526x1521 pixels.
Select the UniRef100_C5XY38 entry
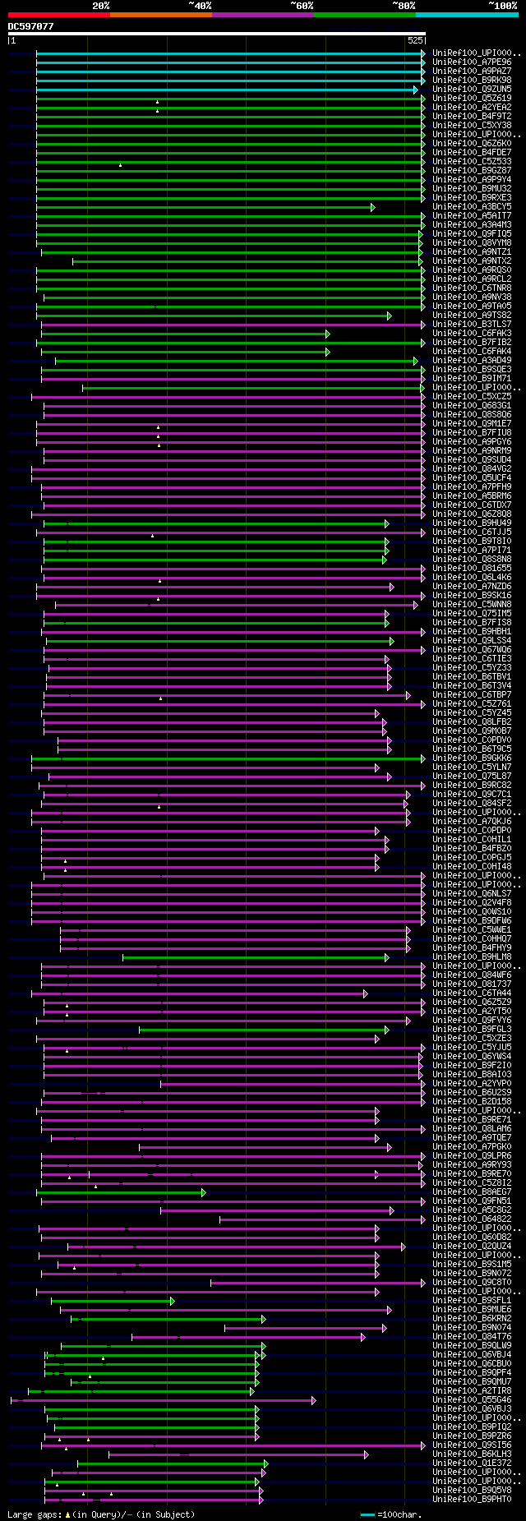click(472, 126)
